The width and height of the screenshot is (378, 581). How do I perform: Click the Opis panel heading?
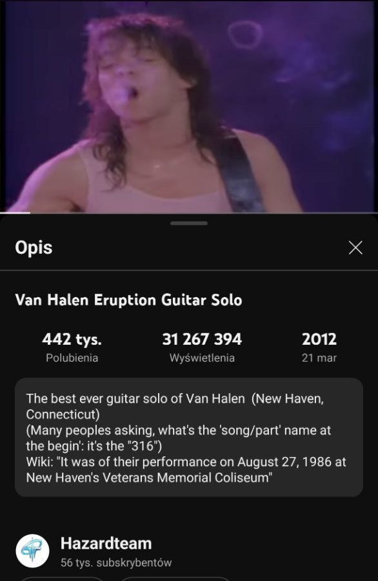(34, 247)
